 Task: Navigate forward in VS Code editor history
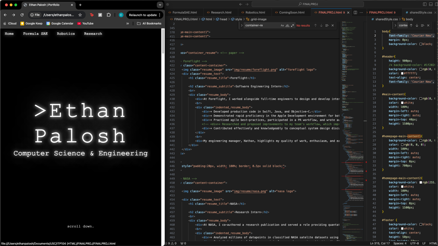(247, 4)
